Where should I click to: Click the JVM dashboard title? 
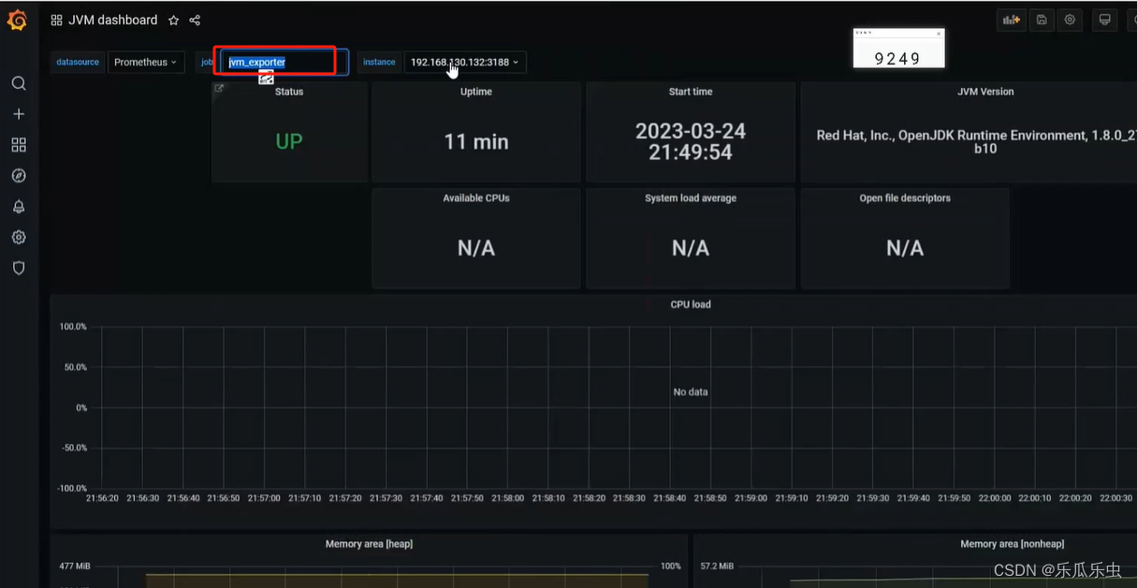pyautogui.click(x=112, y=20)
